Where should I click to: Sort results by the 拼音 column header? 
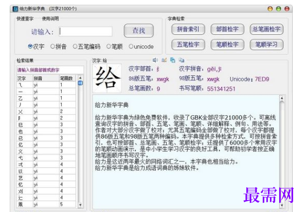(46, 78)
